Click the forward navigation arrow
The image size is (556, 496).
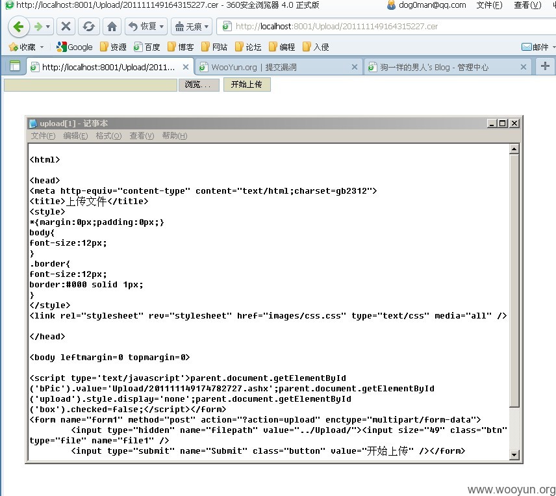(x=38, y=27)
